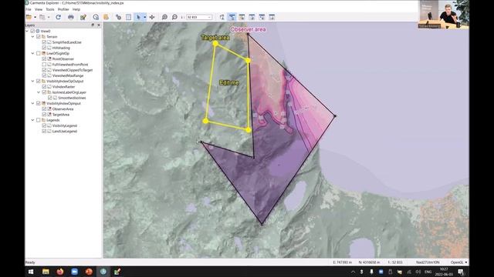Collapse the VisibilityIndexOpInput group

[x=32, y=103]
